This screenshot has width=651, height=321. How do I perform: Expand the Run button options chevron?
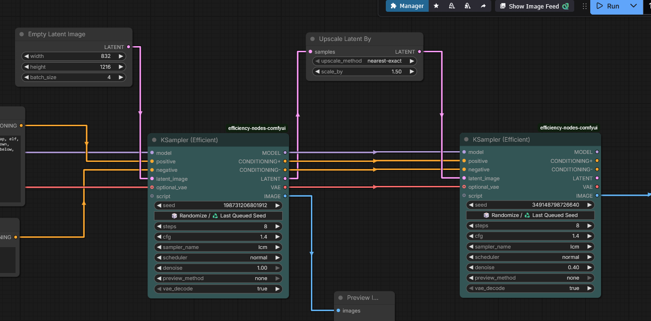click(634, 6)
